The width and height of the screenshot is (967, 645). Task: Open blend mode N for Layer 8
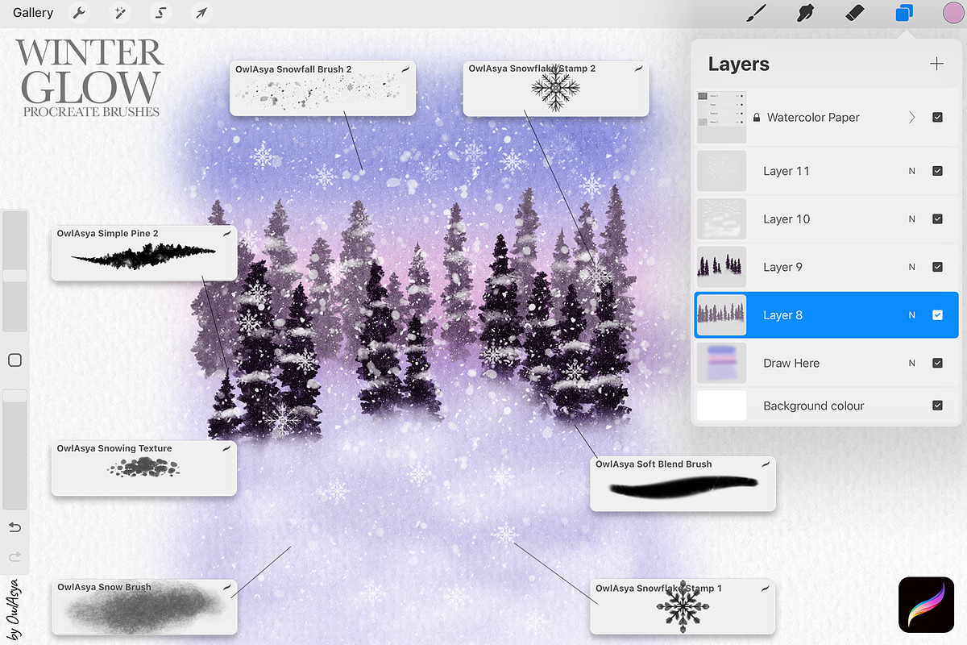pyautogui.click(x=912, y=315)
